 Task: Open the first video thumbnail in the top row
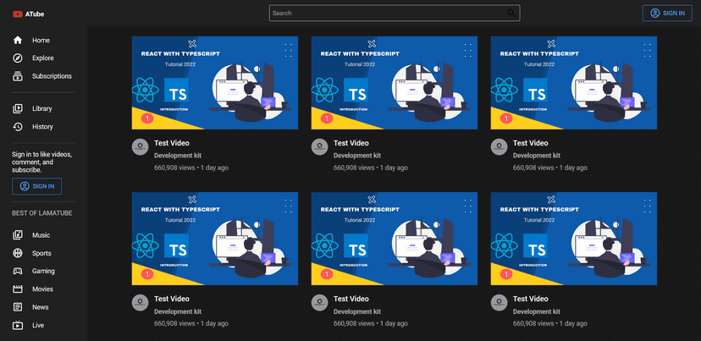[x=215, y=83]
